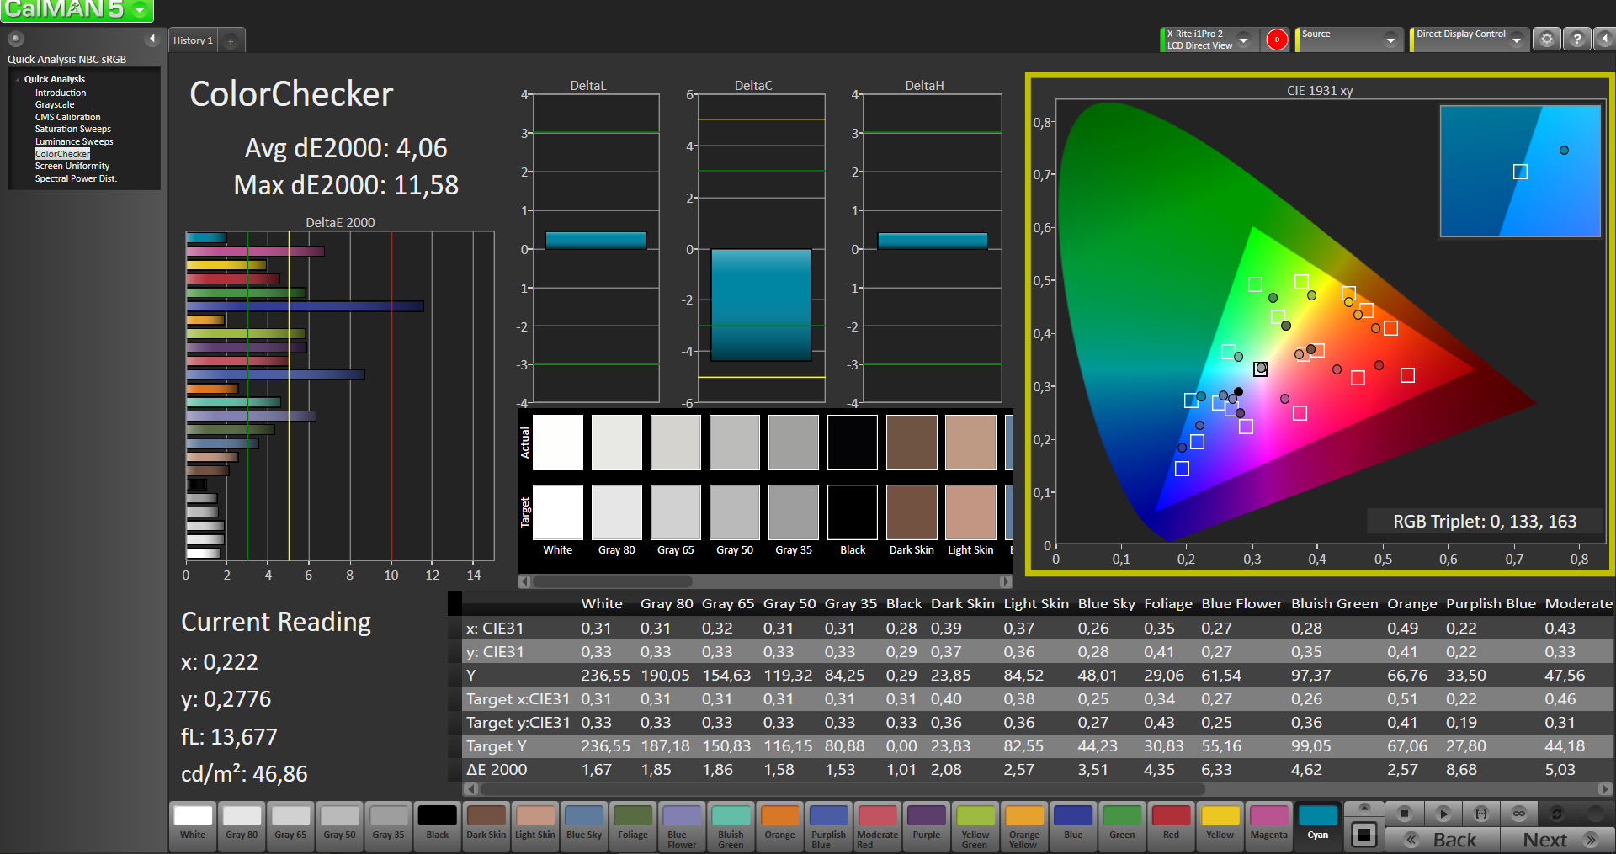The image size is (1616, 854).
Task: Click the read continuous infinity icon
Action: click(1518, 814)
